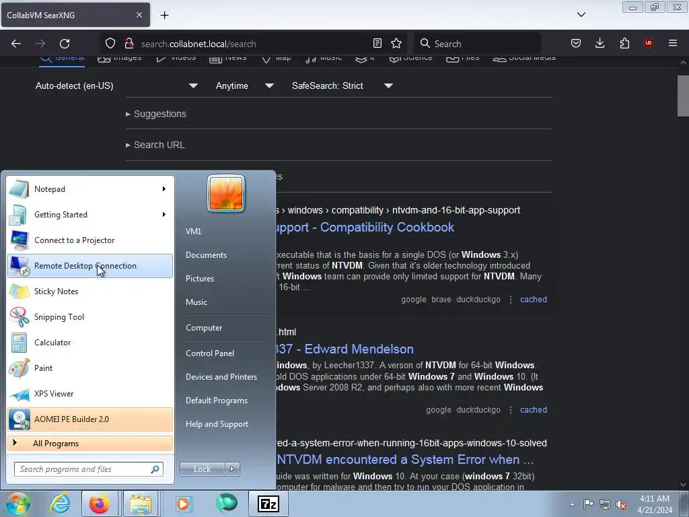Open Documents from the Start menu
The height and width of the screenshot is (517, 689).
coord(206,255)
